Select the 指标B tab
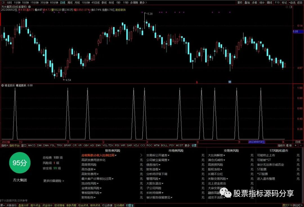304x207 pixels. click(x=281, y=145)
